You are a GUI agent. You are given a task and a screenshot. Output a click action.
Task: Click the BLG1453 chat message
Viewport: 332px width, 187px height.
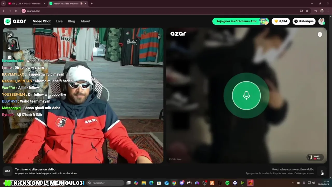click(x=26, y=101)
